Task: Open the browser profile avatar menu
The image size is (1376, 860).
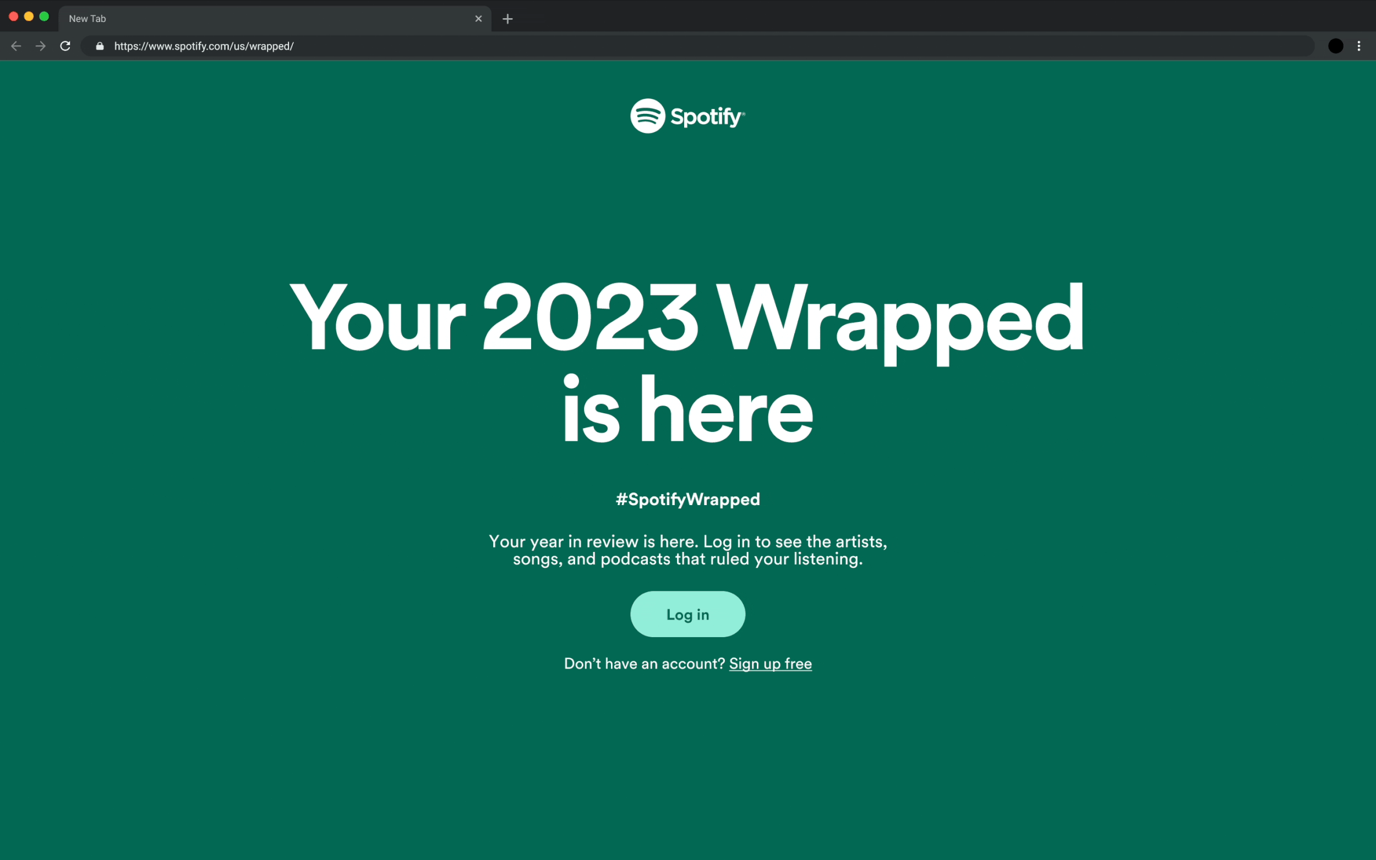Action: click(1335, 46)
